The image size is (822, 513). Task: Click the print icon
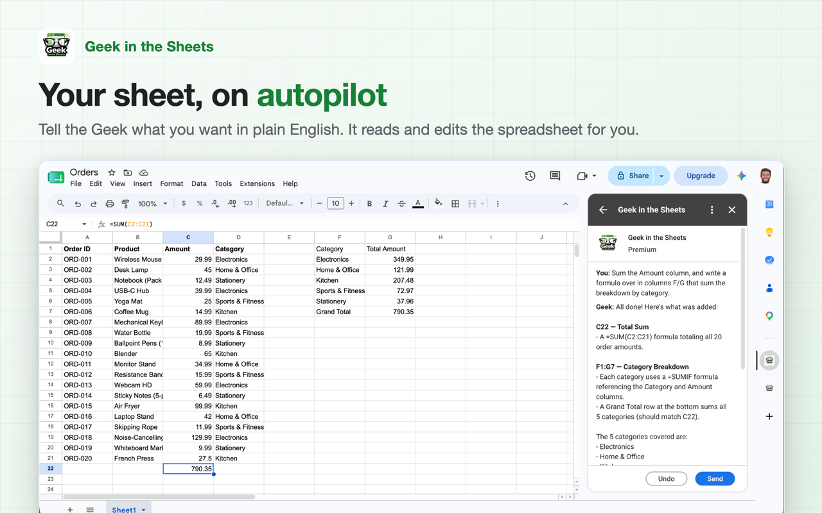pos(109,204)
